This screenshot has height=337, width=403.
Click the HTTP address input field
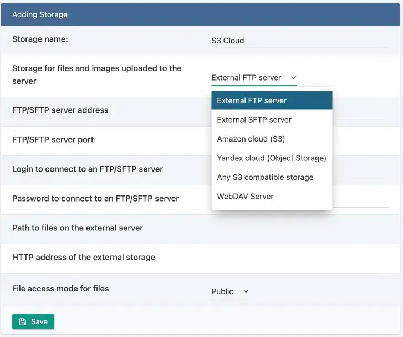click(299, 258)
